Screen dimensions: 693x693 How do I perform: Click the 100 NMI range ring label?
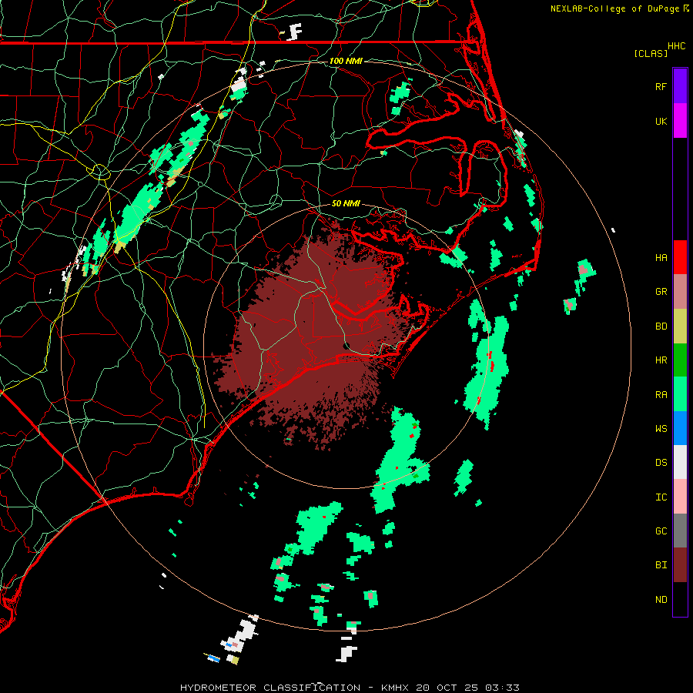pos(346,61)
